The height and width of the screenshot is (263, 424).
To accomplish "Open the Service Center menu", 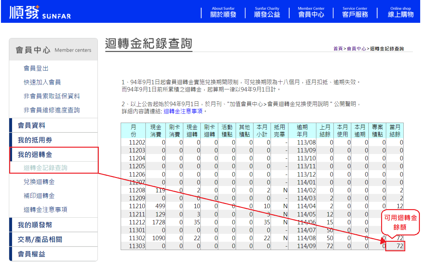I will click(x=355, y=12).
